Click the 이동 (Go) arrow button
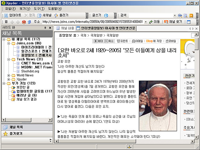The width and height of the screenshot is (200, 150). (154, 22)
